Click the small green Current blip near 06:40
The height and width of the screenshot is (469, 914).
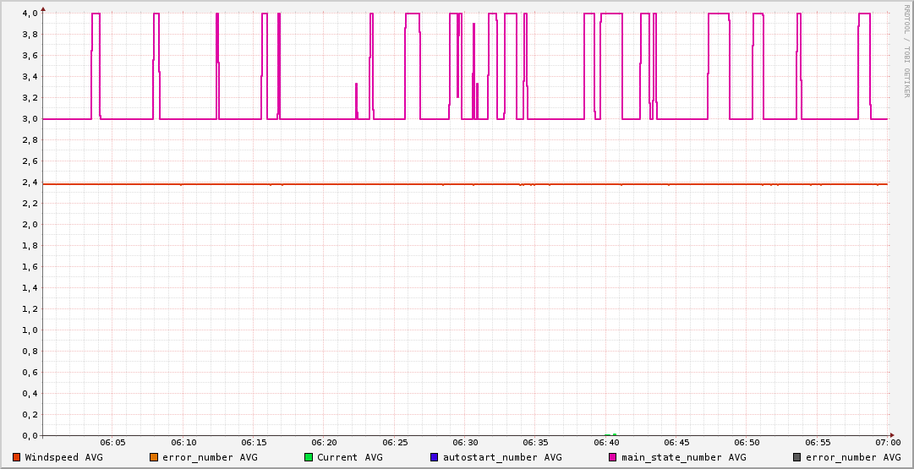[x=610, y=434]
